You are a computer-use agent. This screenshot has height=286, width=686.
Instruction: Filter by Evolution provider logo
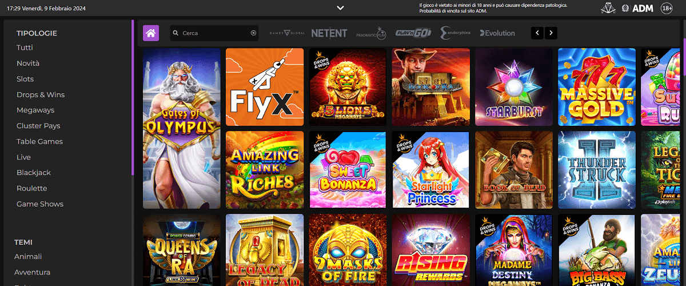coord(497,33)
